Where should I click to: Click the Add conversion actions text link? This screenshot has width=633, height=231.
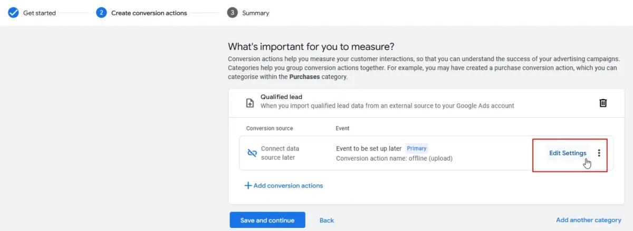click(288, 186)
